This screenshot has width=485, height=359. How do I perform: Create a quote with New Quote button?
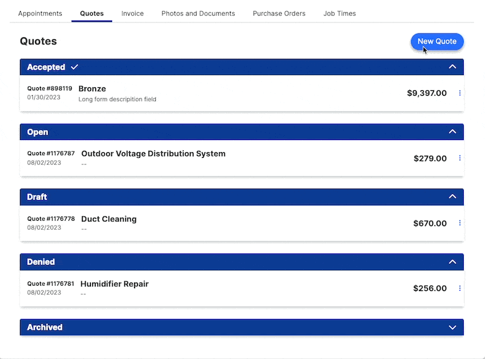pos(437,41)
